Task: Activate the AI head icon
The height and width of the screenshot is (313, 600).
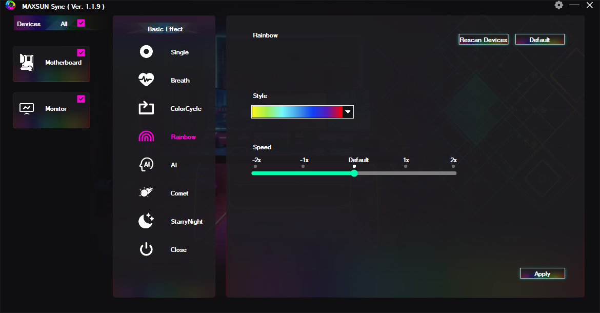Action: click(x=146, y=165)
